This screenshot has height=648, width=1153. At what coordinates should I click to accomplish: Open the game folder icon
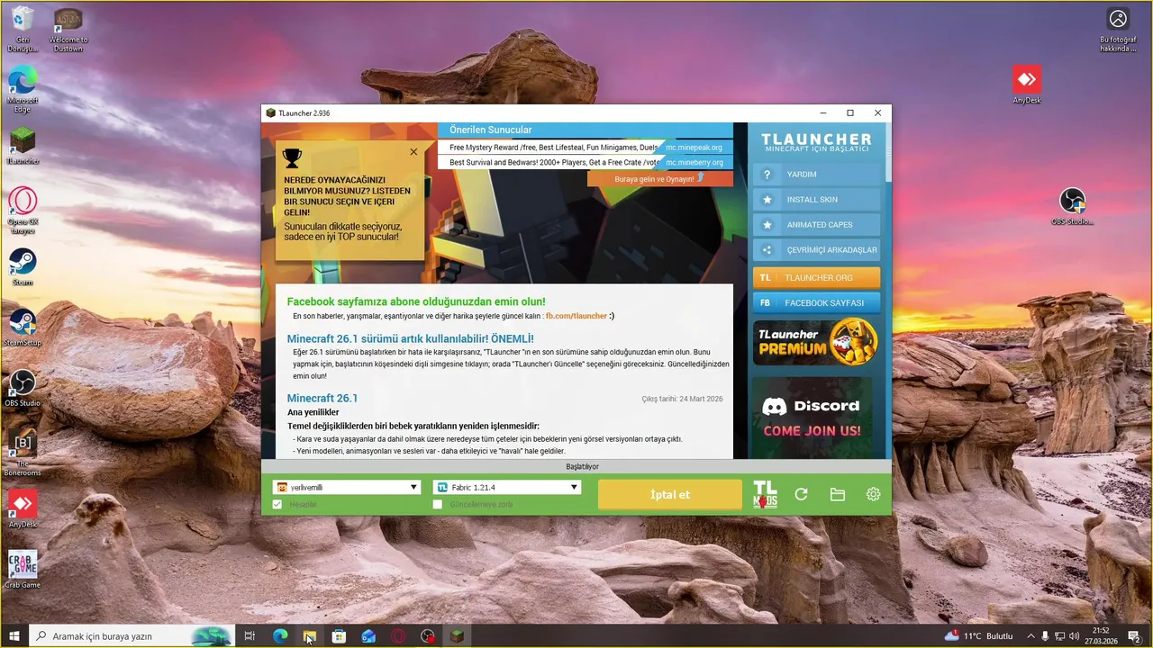pos(837,494)
